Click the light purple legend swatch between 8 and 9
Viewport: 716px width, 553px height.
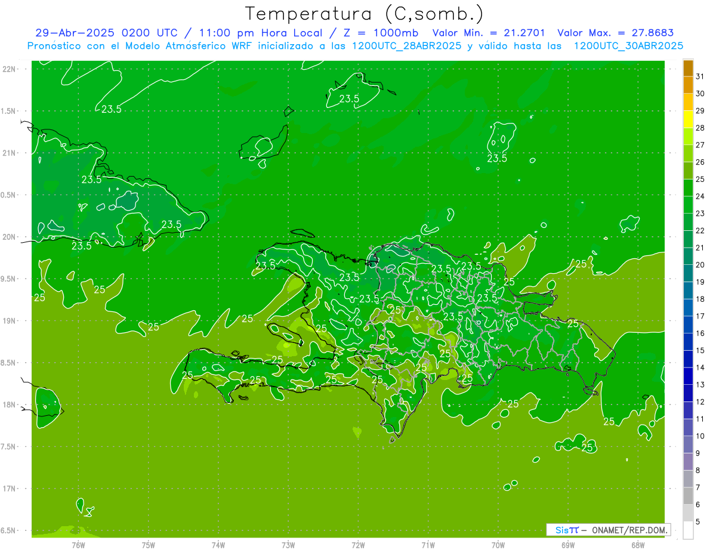point(688,462)
